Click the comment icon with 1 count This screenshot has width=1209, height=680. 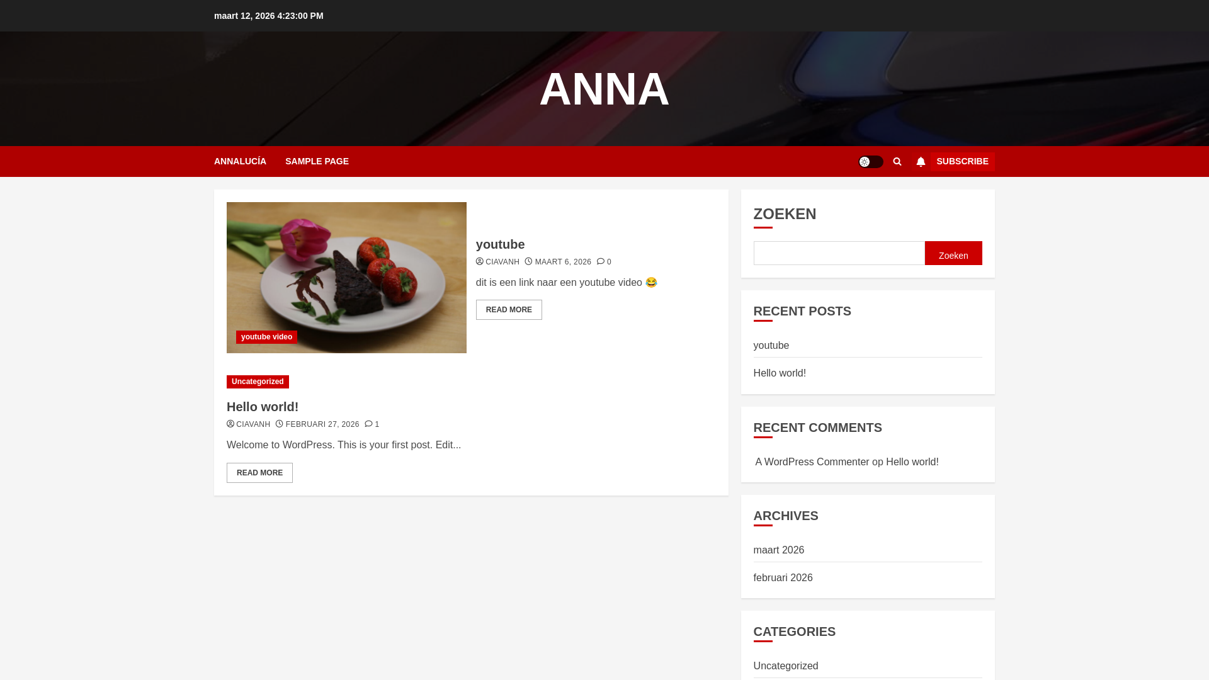tap(372, 424)
